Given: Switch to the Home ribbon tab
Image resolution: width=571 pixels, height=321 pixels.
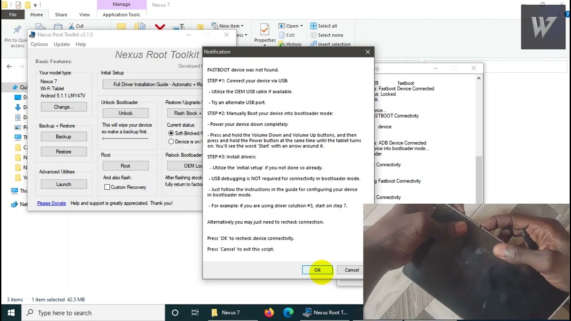Looking at the screenshot, I should 37,15.
